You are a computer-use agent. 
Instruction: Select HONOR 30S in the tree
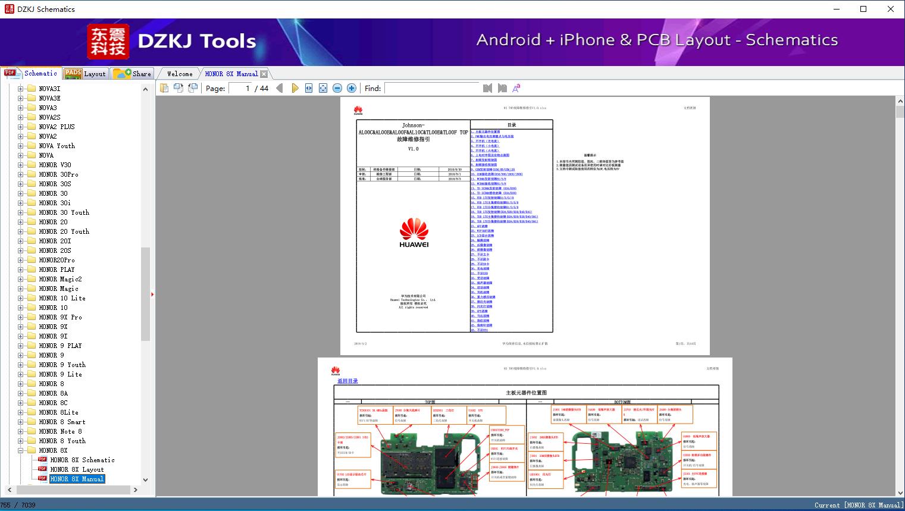click(55, 184)
